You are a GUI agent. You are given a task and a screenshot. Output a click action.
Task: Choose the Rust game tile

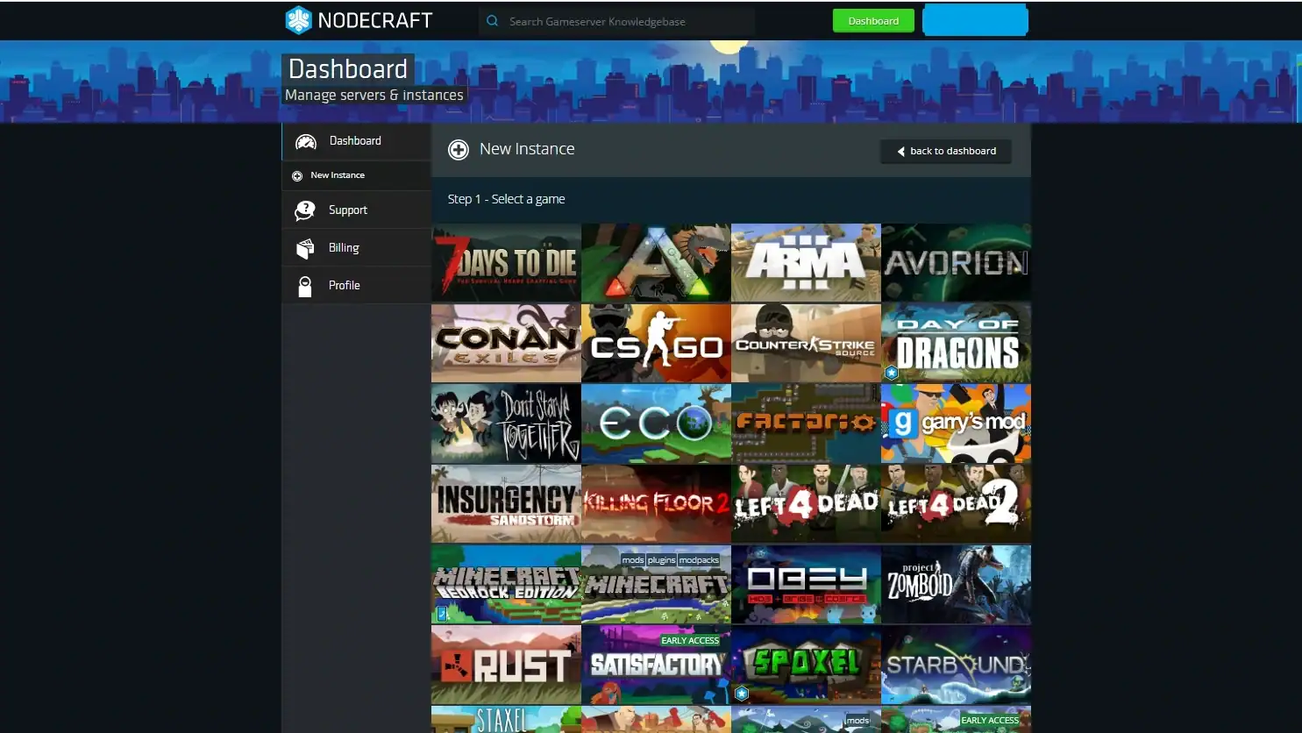tap(506, 665)
